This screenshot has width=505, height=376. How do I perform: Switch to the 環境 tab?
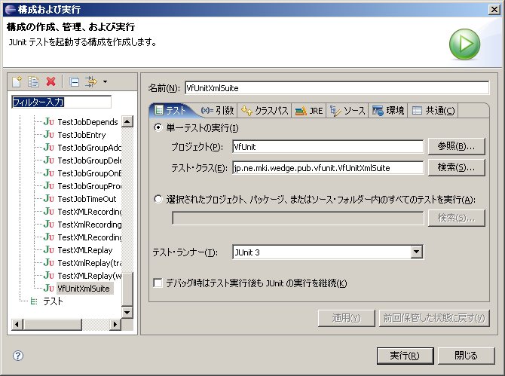click(388, 111)
